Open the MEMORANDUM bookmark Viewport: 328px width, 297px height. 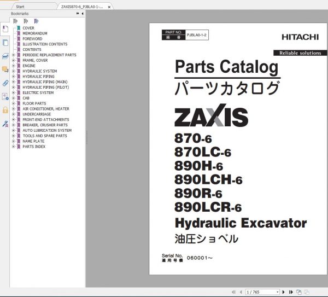point(35,33)
